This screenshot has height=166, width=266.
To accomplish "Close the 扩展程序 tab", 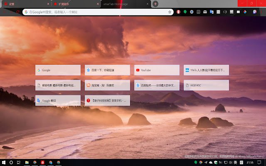I will (98, 4).
